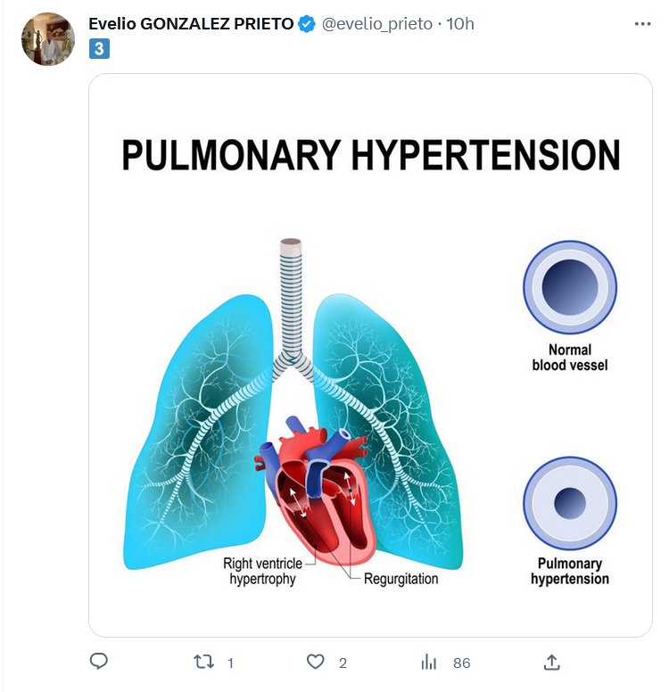This screenshot has height=692, width=669.
Task: Click the Evelio GONZALEZ PRIETO display name
Action: (x=191, y=24)
